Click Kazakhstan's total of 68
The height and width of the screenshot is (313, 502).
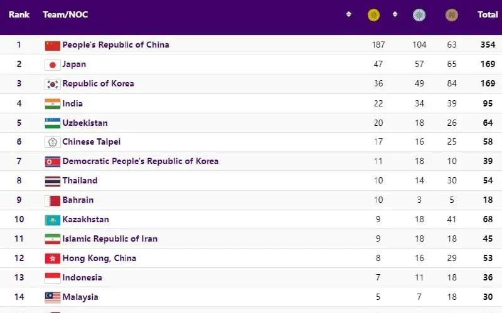coord(488,220)
